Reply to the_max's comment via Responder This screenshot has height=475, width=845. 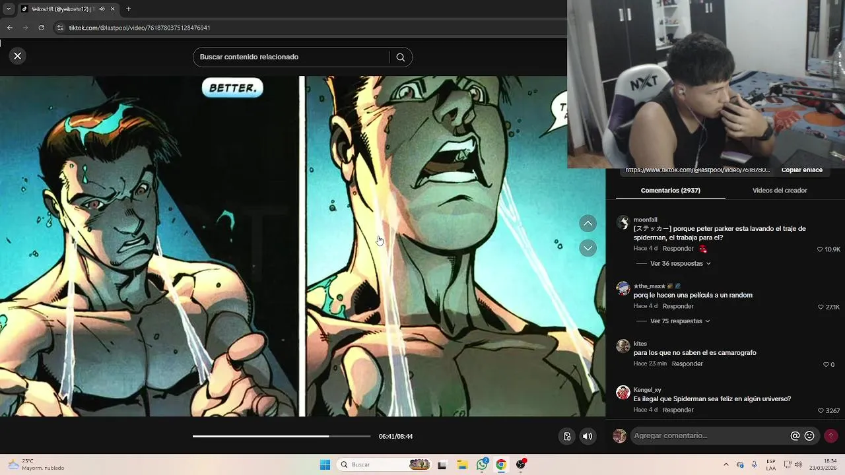pyautogui.click(x=678, y=307)
